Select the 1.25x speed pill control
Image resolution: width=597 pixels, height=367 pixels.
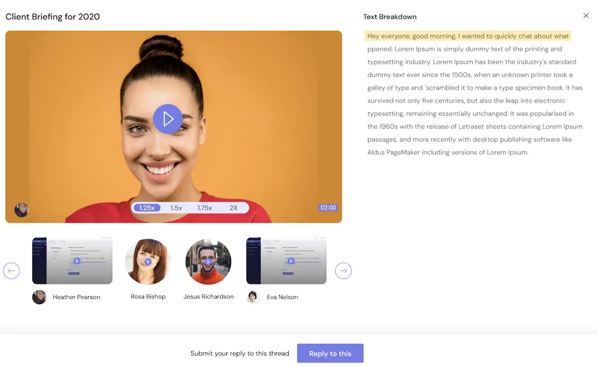tap(146, 207)
